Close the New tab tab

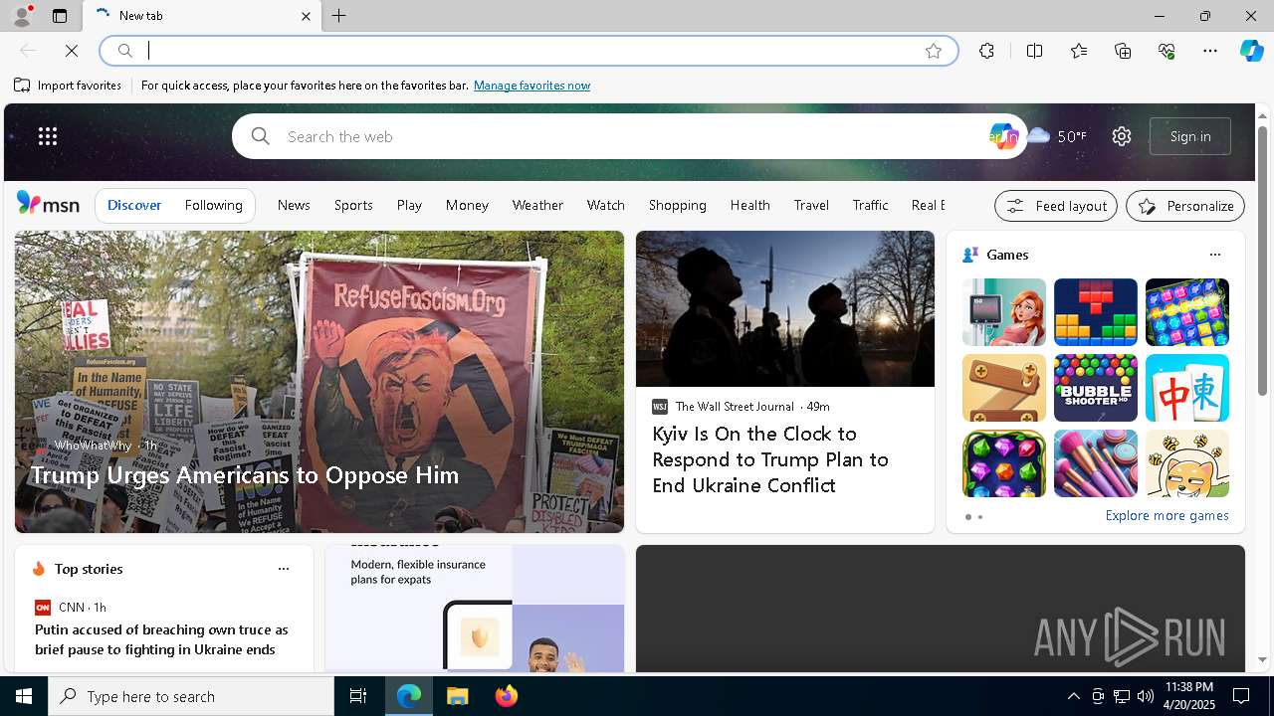pos(306,16)
